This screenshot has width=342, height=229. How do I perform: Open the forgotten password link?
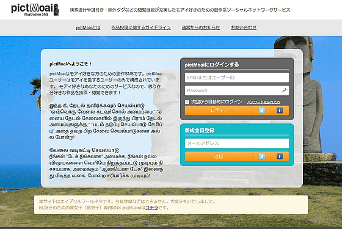(264, 102)
